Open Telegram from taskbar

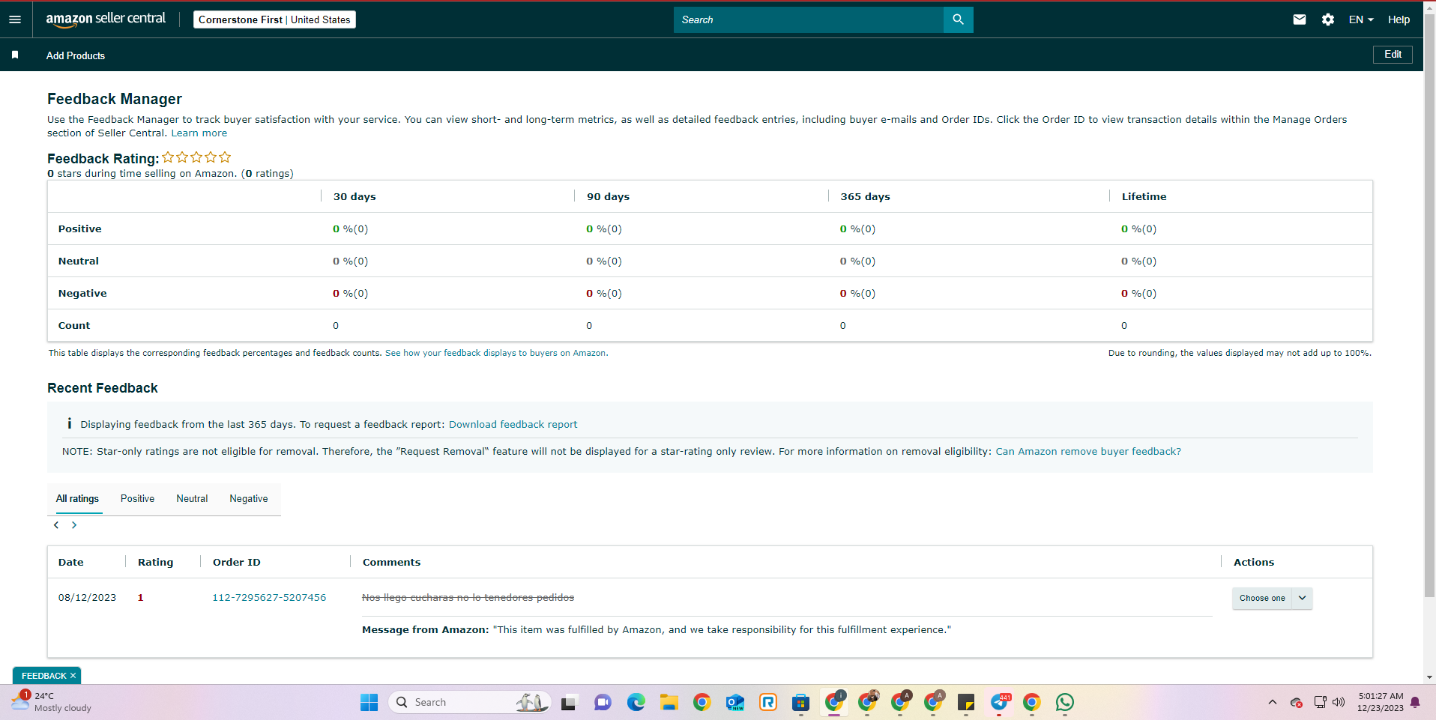pyautogui.click(x=1000, y=702)
